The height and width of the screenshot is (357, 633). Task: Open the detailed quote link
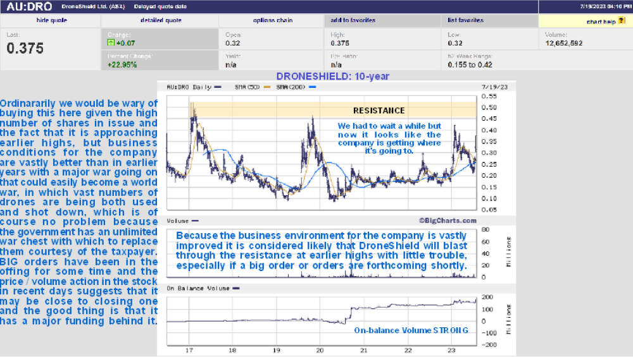(161, 20)
